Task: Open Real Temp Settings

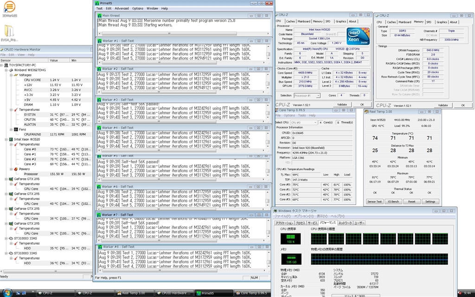Action: tap(430, 201)
